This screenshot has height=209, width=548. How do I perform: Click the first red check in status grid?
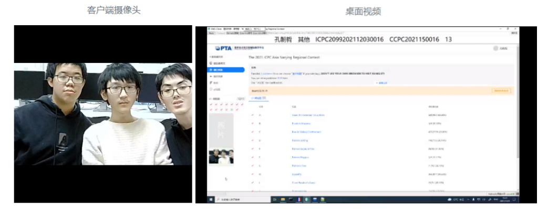pos(211,104)
